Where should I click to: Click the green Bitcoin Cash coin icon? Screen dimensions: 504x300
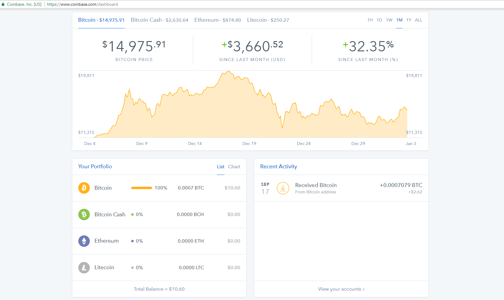pos(84,215)
